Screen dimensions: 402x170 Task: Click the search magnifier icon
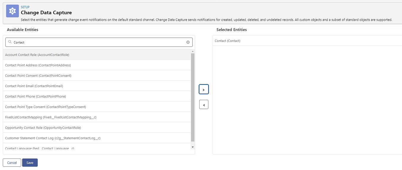coord(10,42)
